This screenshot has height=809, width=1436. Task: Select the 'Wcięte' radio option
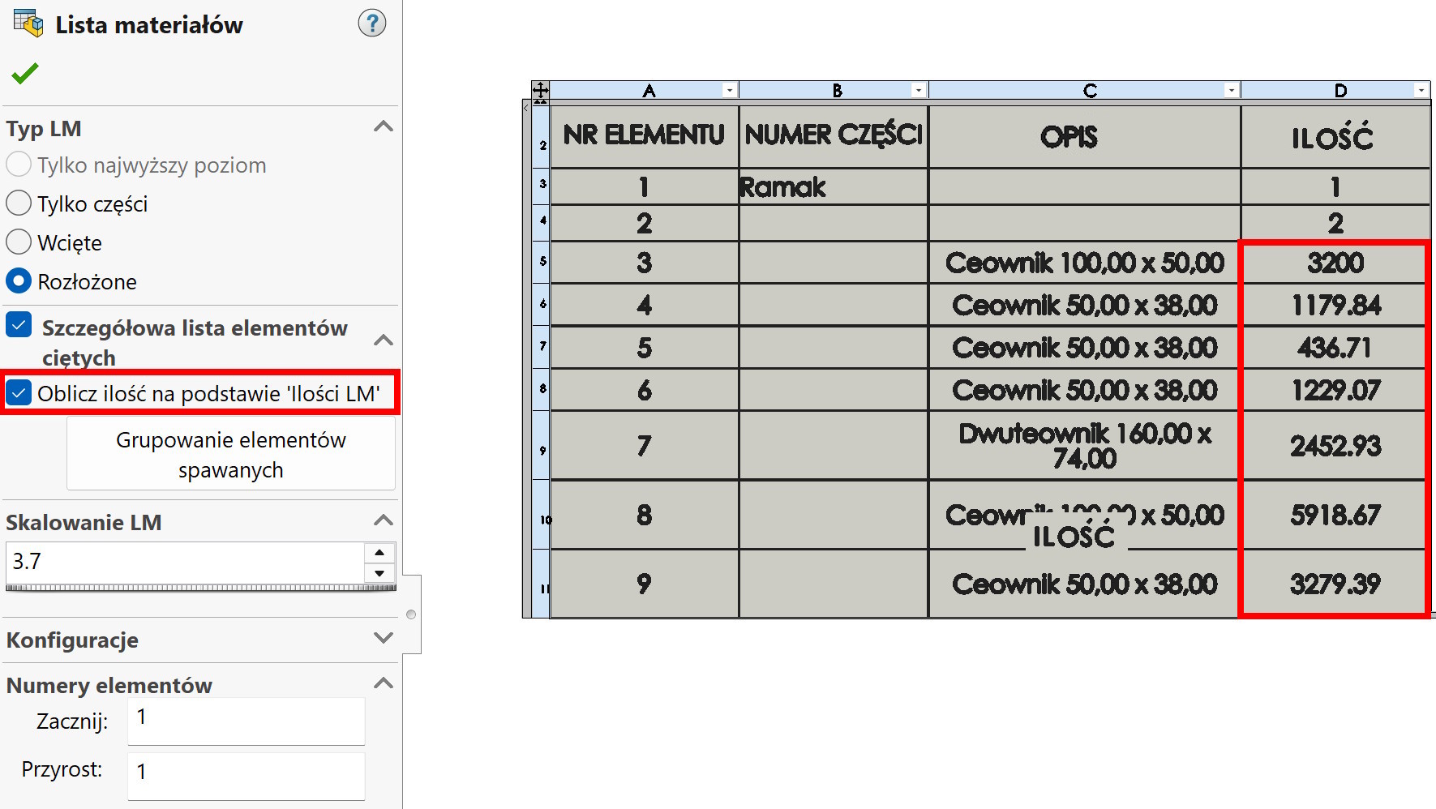point(19,242)
